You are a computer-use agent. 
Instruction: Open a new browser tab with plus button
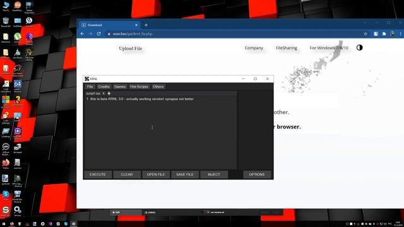click(x=146, y=25)
